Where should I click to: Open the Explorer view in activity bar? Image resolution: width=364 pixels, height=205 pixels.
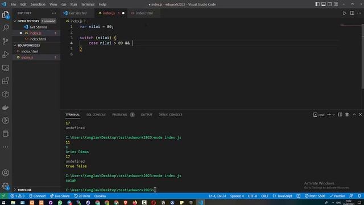[6, 15]
